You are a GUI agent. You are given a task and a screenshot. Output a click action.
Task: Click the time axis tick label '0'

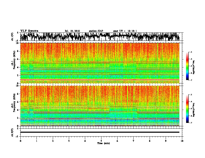click(20, 141)
